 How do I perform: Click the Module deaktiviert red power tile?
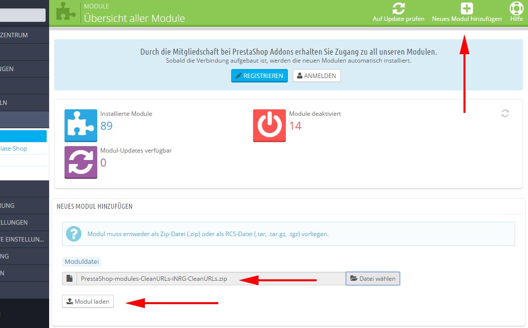[269, 125]
